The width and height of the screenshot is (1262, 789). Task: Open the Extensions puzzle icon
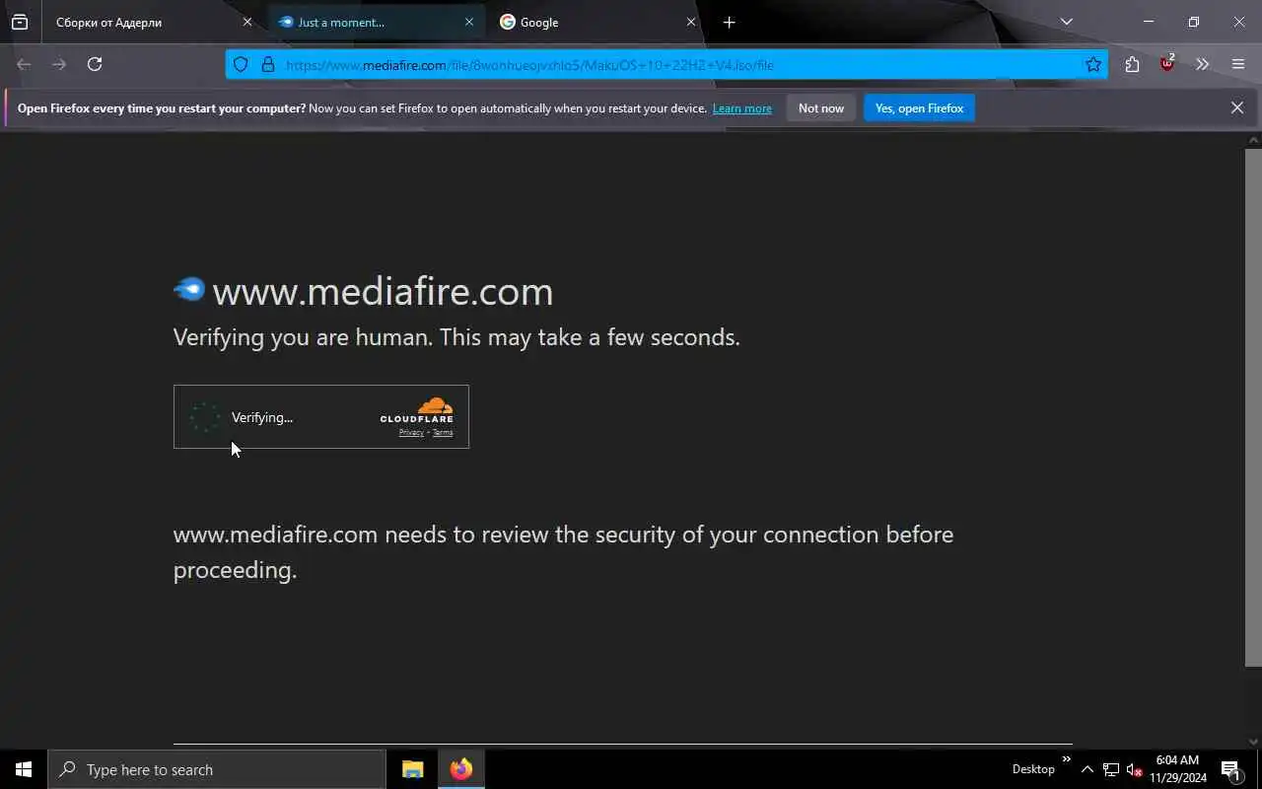pos(1132,64)
